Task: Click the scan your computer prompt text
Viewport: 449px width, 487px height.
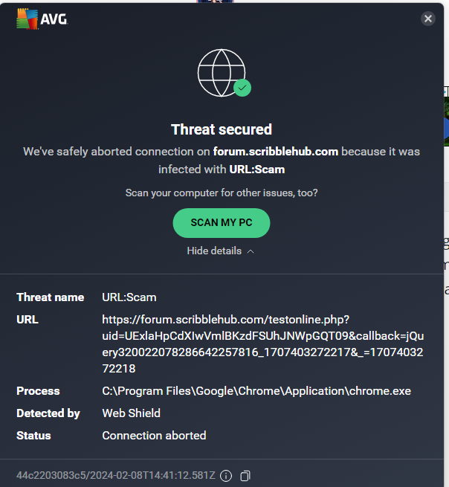Action: tap(222, 193)
